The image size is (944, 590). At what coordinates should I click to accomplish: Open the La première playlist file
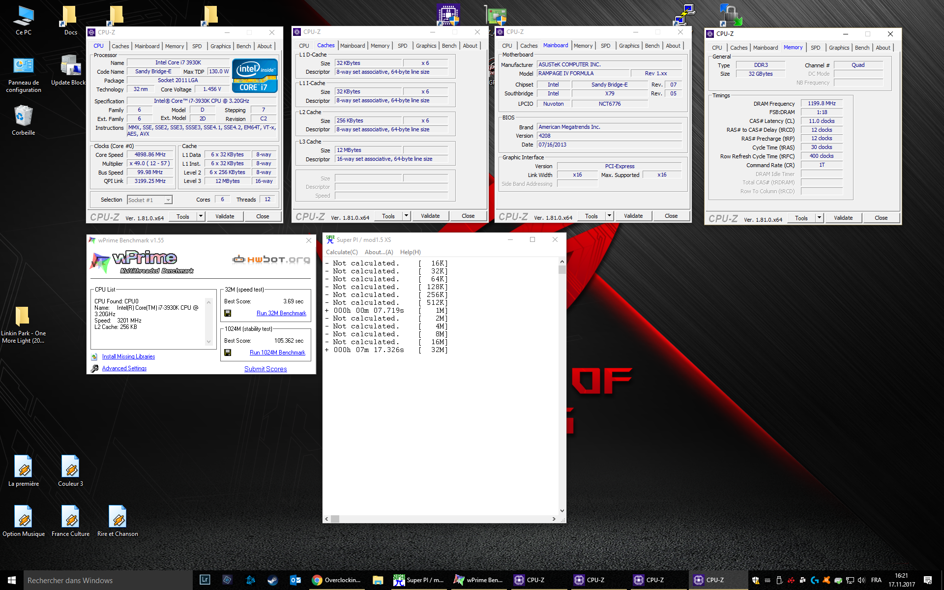pyautogui.click(x=23, y=471)
